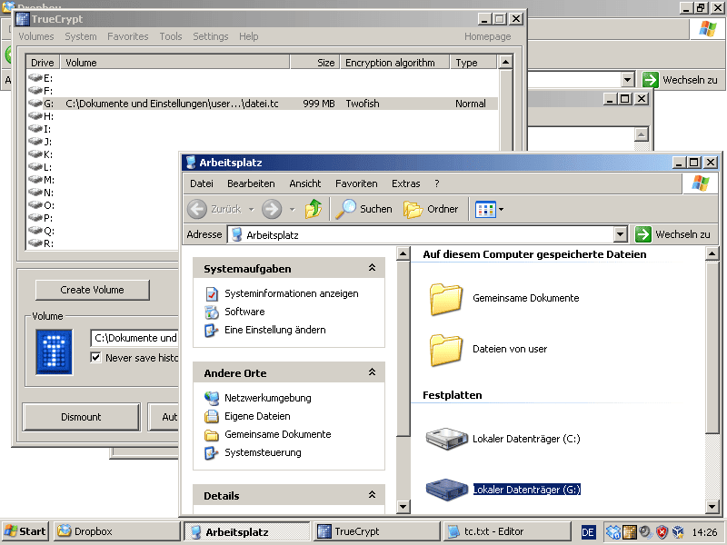Click the Homepage link in TrueCrypt
Image resolution: width=727 pixels, height=545 pixels.
488,36
